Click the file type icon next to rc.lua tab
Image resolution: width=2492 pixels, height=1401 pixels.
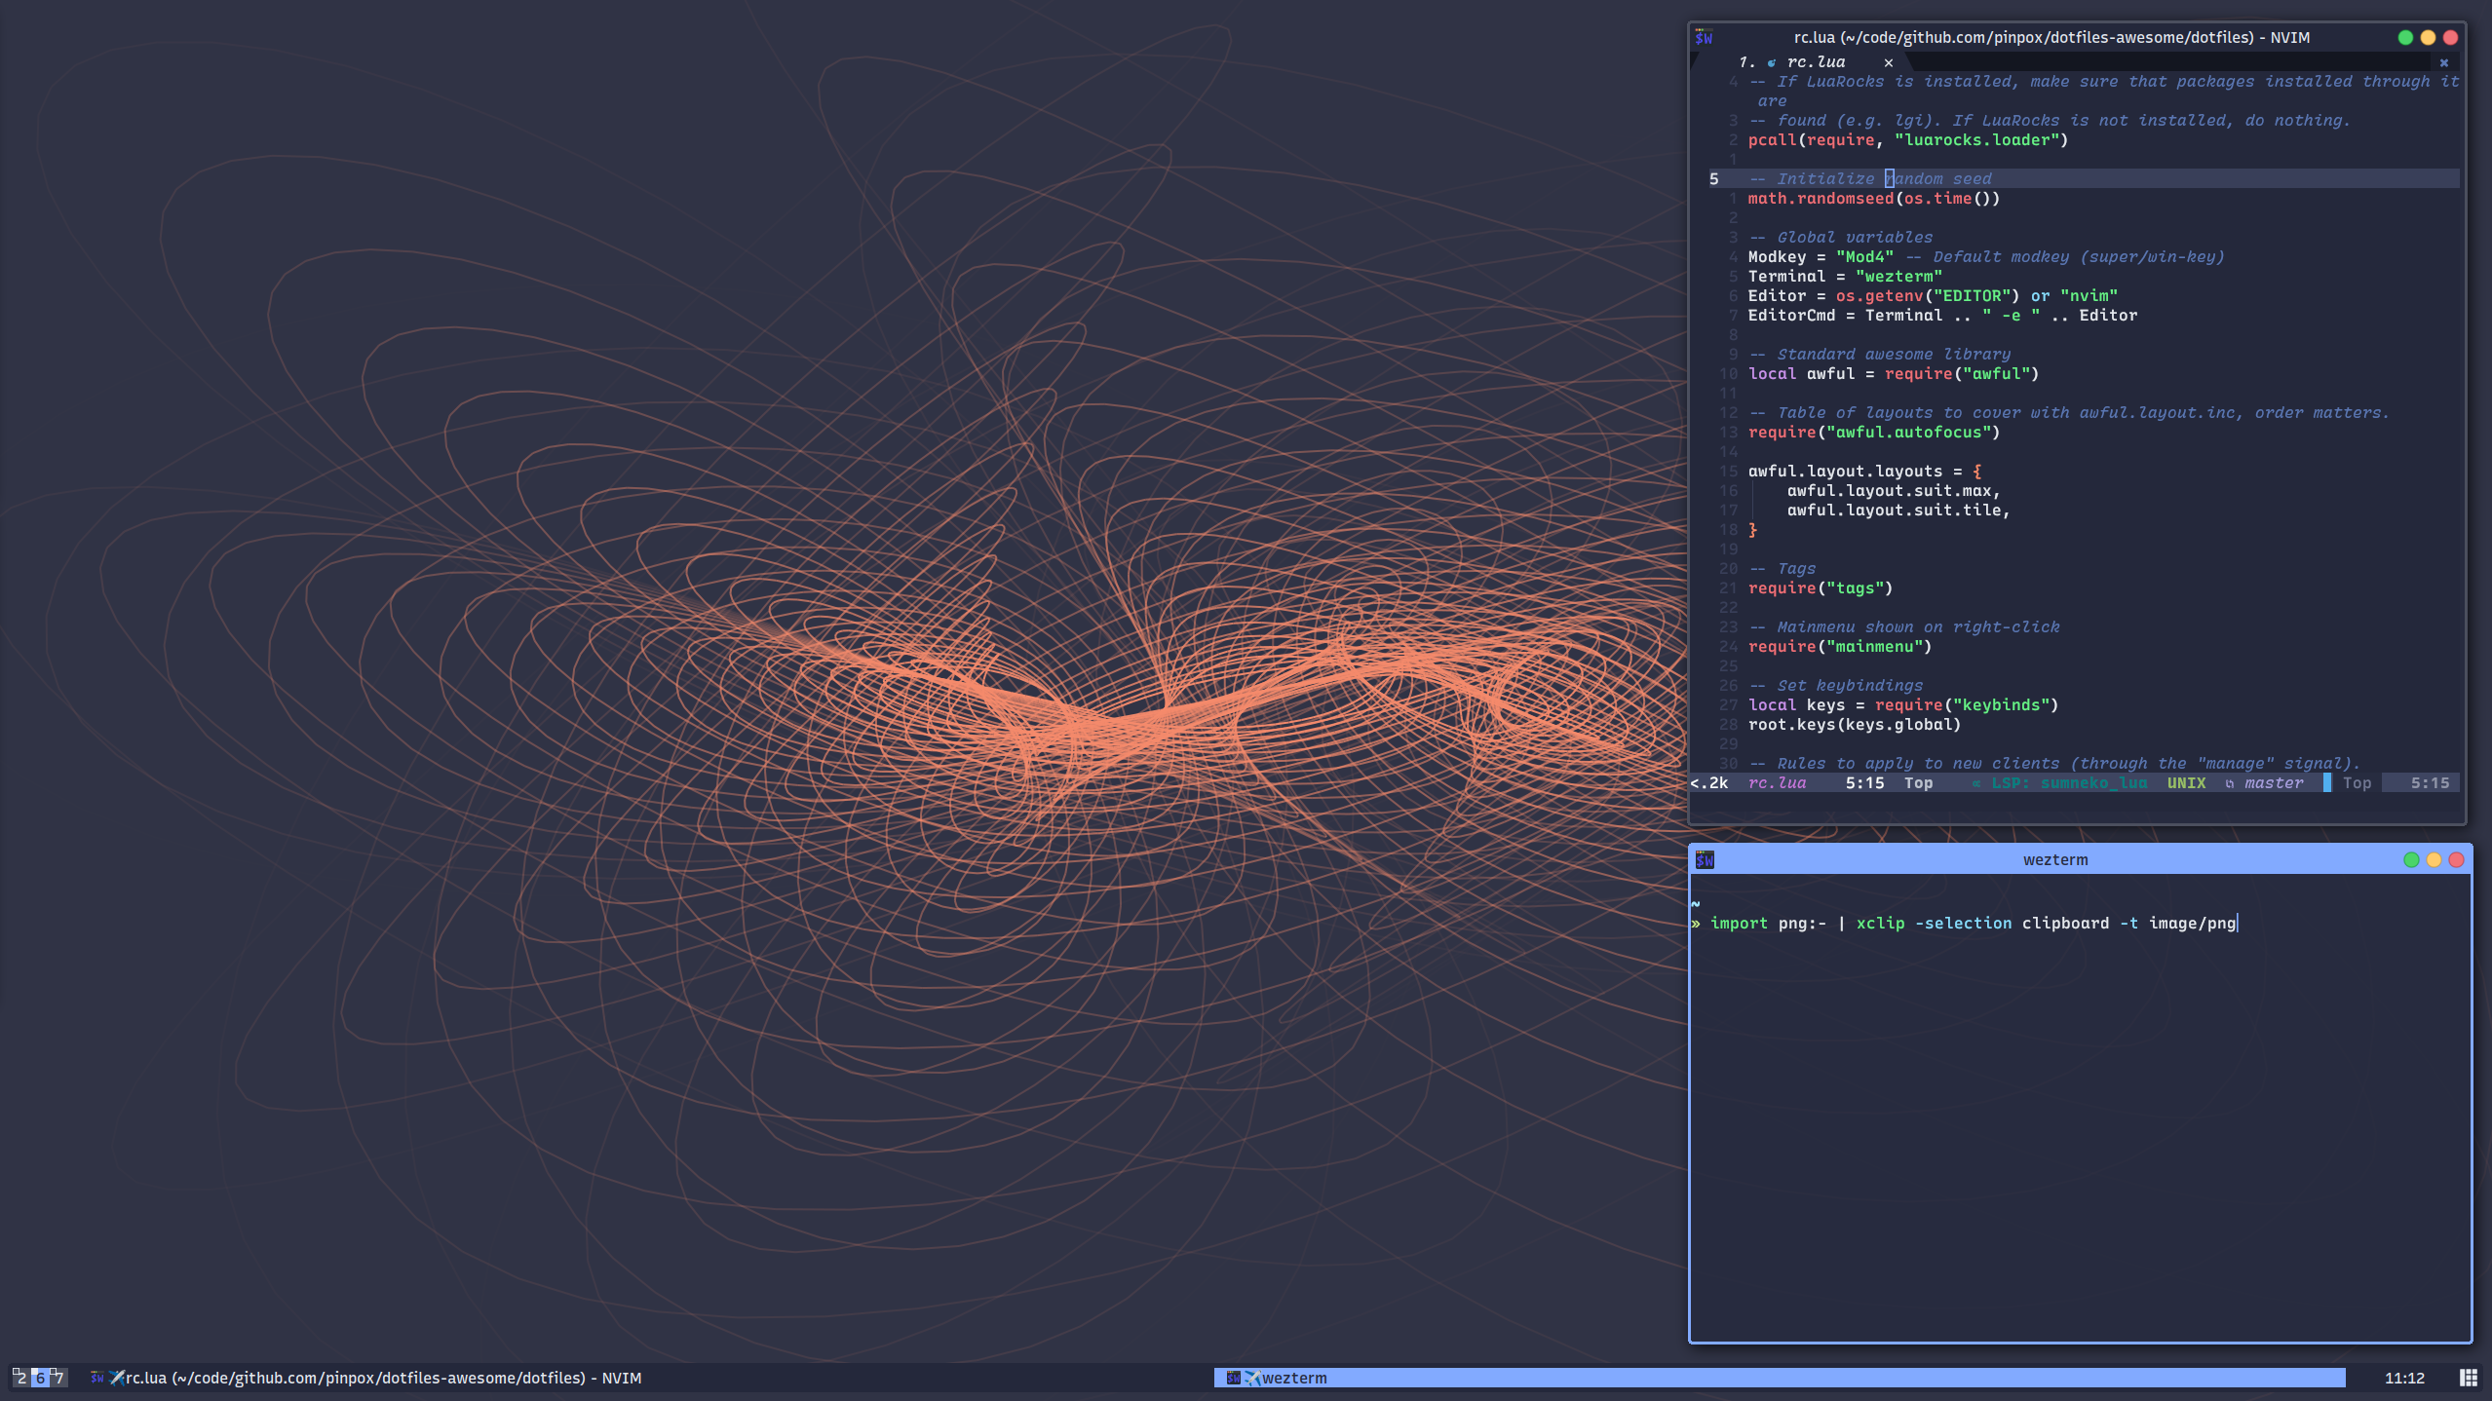[1772, 60]
